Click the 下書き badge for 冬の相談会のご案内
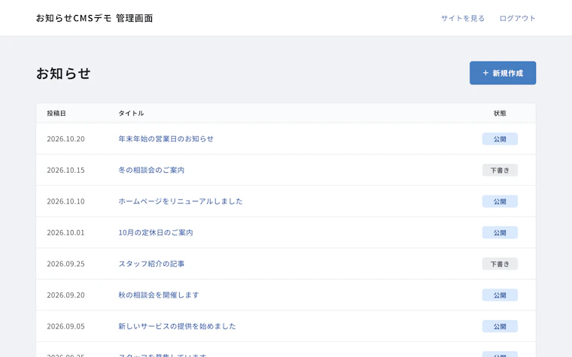 point(500,170)
